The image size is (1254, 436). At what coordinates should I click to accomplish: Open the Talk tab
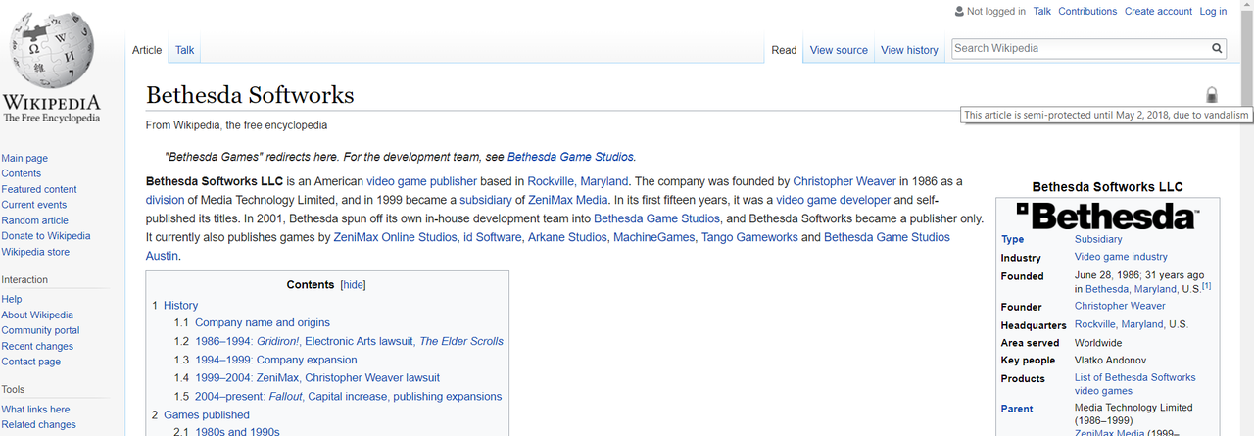[184, 50]
